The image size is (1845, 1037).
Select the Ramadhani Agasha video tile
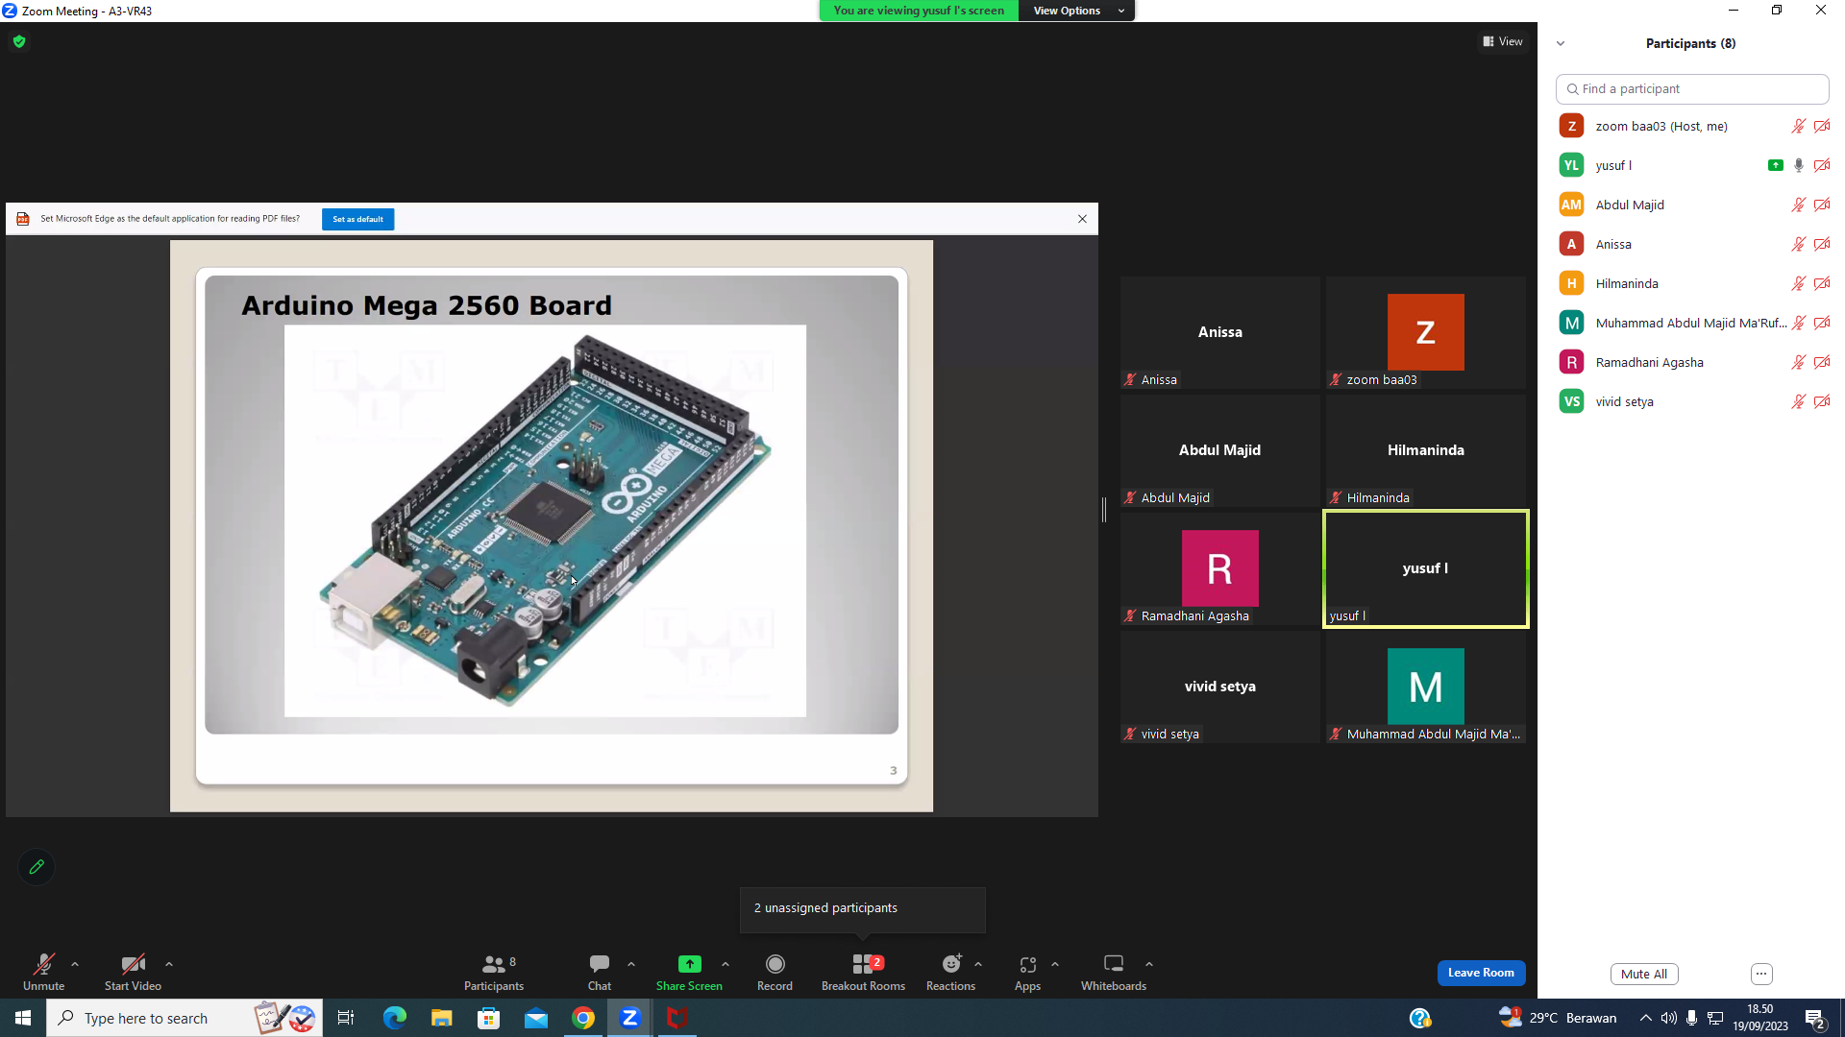(x=1220, y=568)
